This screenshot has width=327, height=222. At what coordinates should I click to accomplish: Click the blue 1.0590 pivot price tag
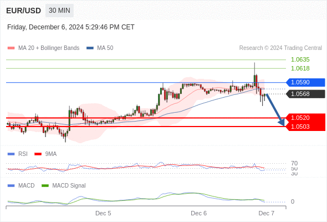(305, 82)
